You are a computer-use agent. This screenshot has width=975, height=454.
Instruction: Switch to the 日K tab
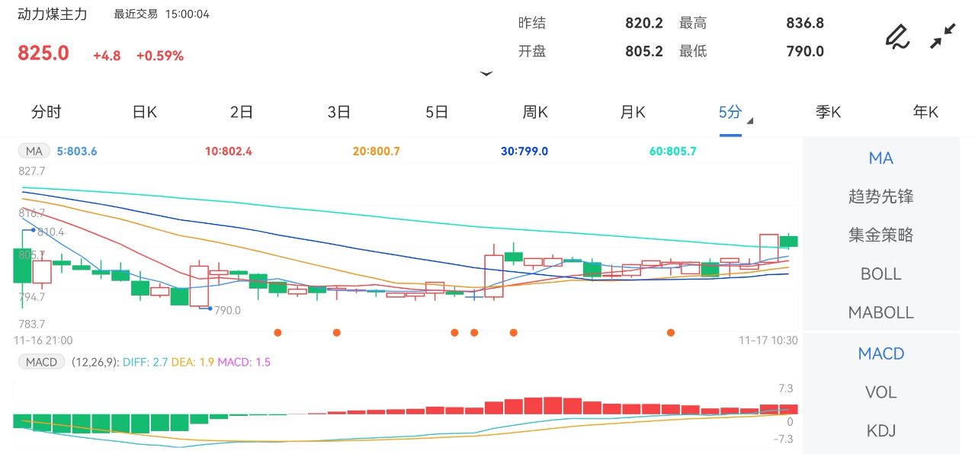pos(143,111)
